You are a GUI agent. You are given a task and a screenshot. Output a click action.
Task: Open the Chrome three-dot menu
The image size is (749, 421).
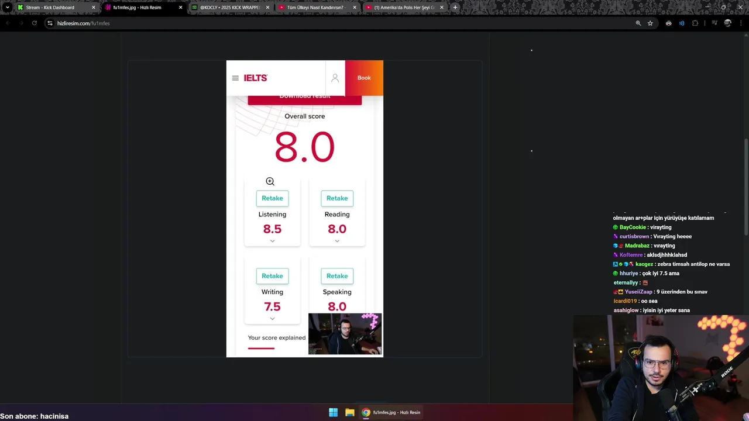pos(741,23)
